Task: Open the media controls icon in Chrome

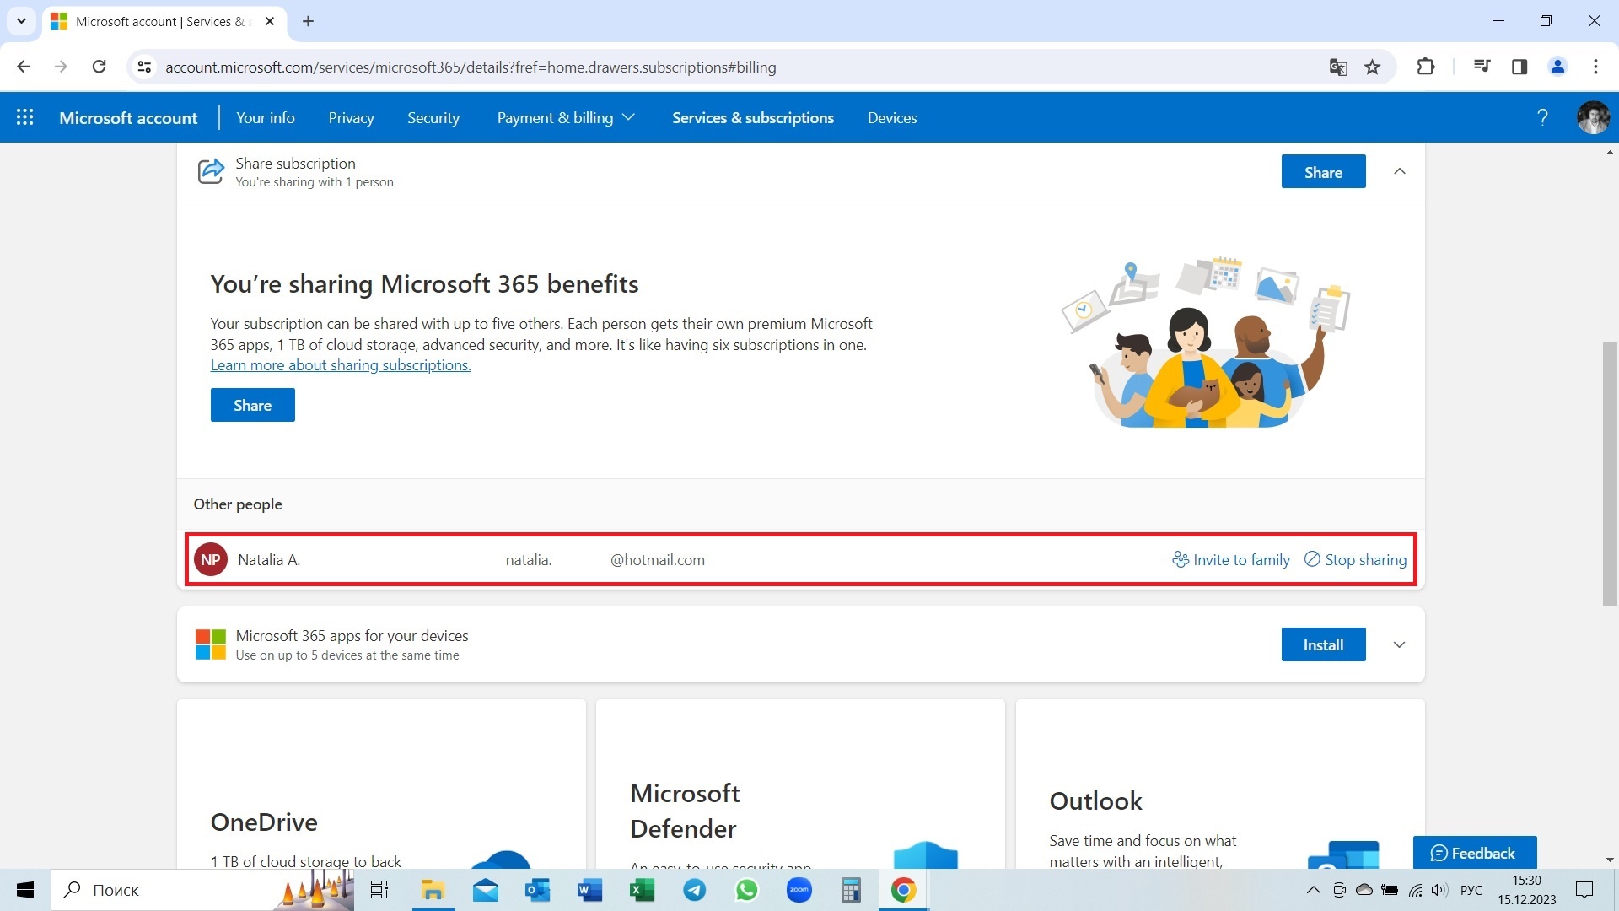Action: tap(1482, 67)
